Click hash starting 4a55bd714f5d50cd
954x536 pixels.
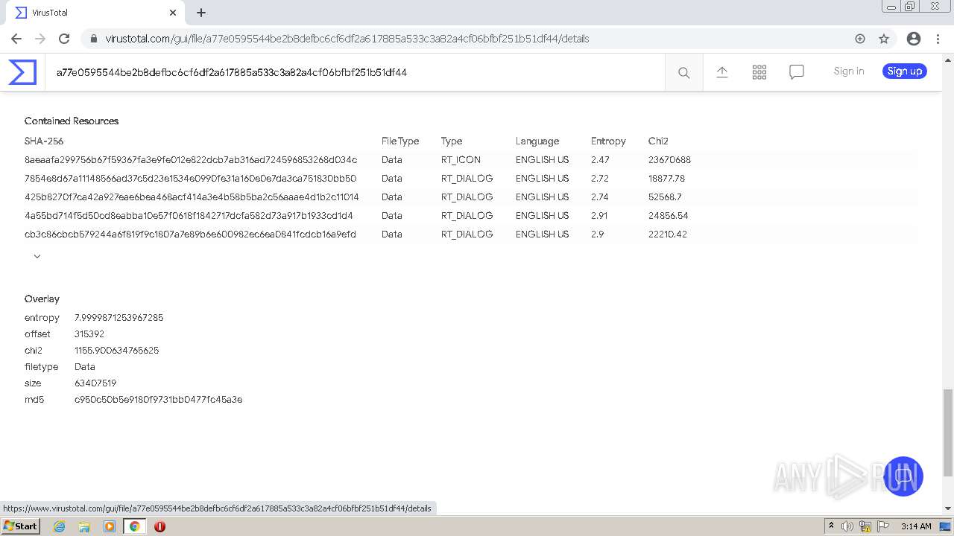pyautogui.click(x=189, y=215)
